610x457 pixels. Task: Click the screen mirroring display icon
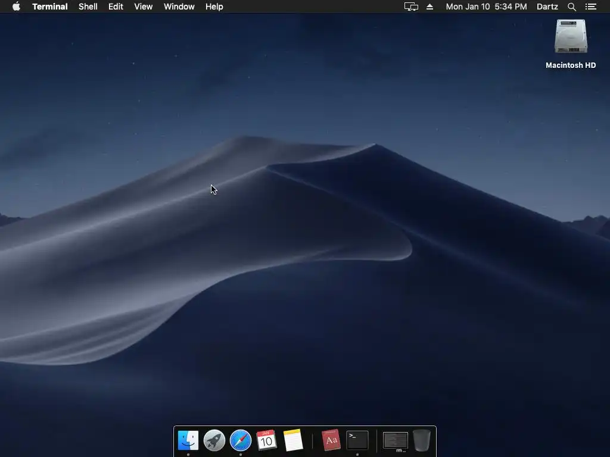pos(411,7)
